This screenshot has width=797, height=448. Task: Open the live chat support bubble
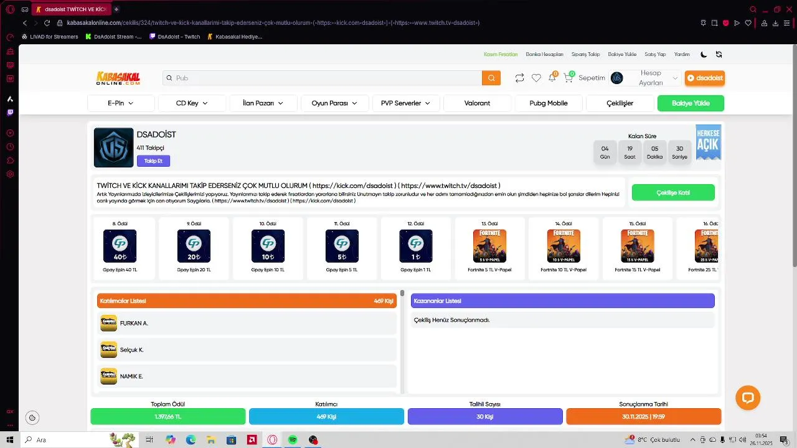point(748,398)
